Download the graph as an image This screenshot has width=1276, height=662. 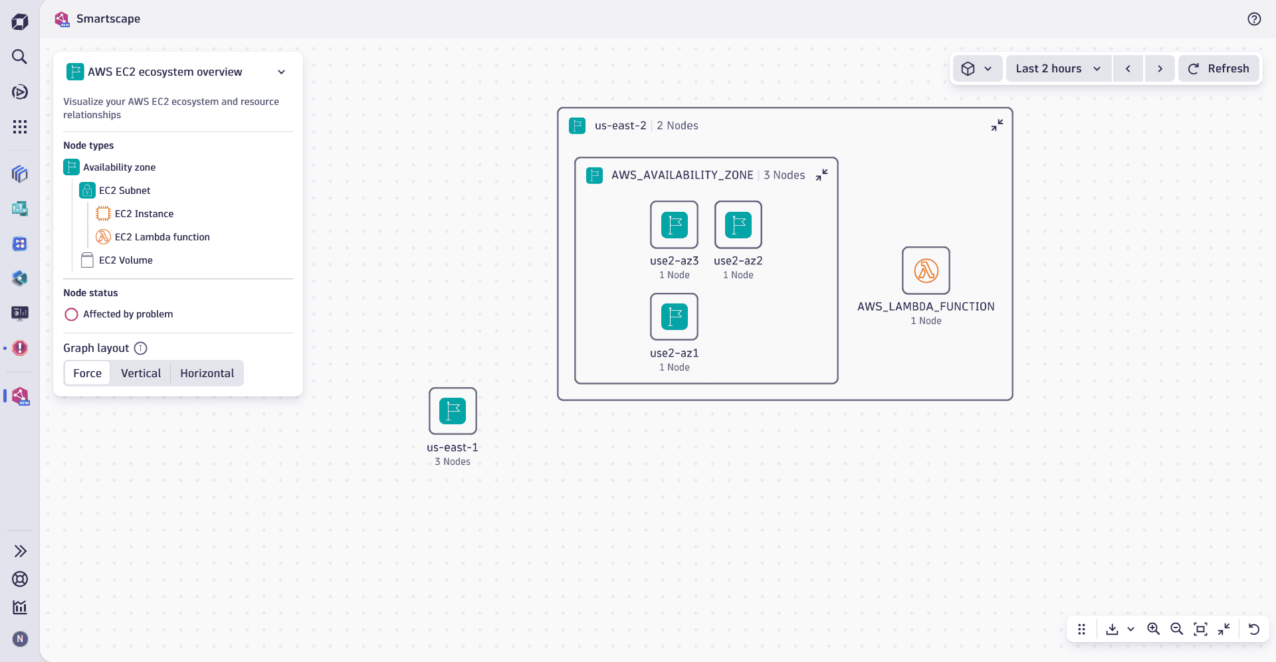1113,629
